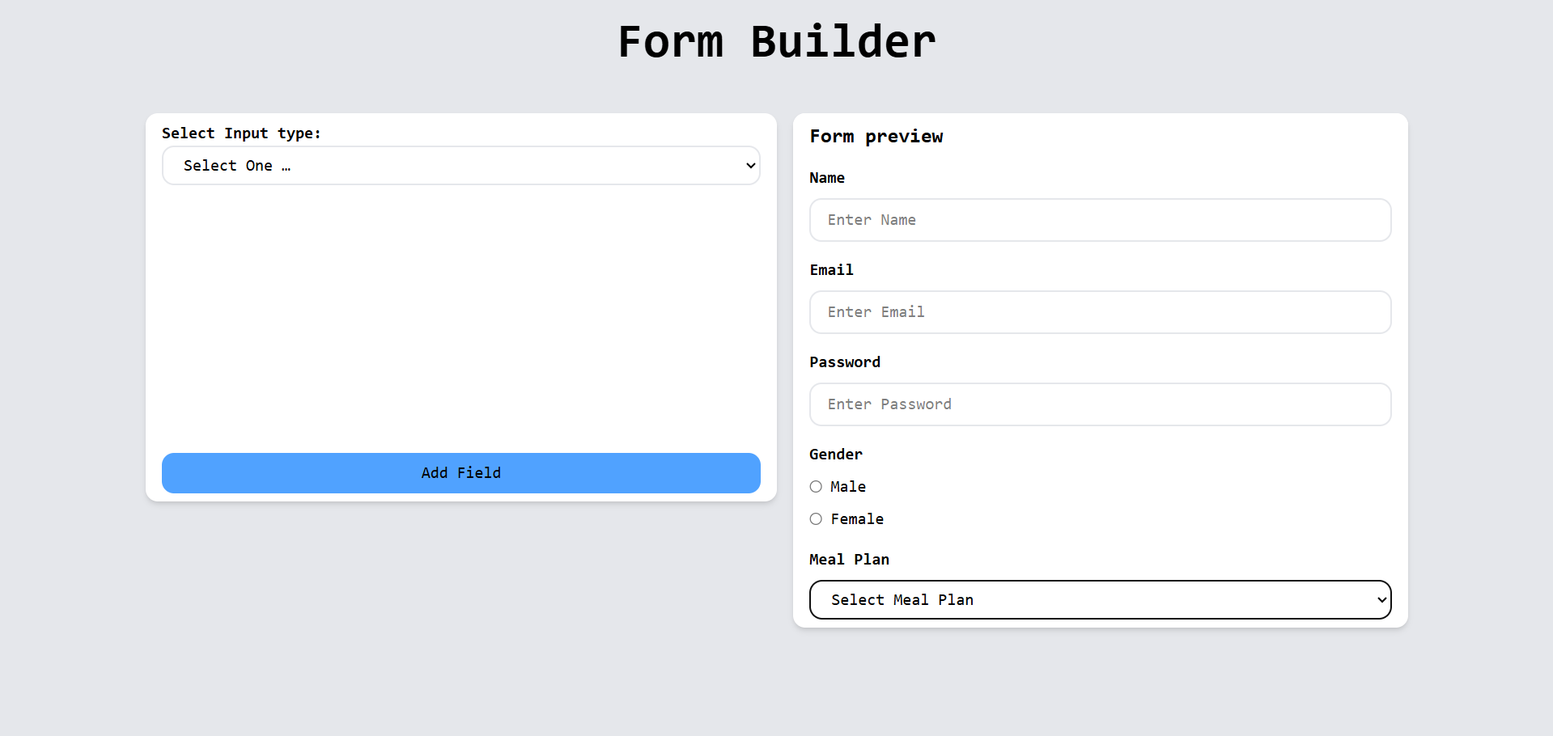Click the "Meal Plan" field label

(849, 560)
